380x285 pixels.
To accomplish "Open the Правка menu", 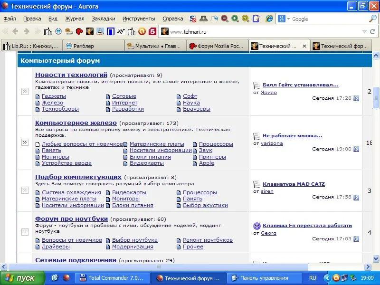I will pyautogui.click(x=32, y=19).
